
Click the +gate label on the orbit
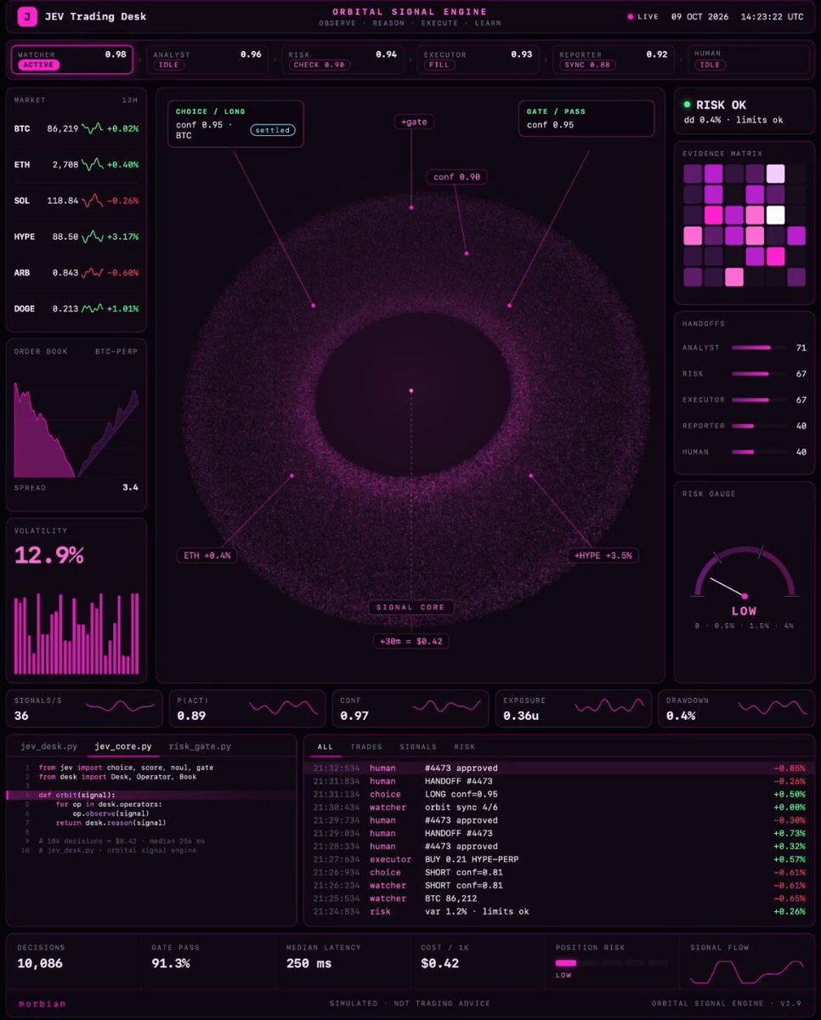(x=414, y=122)
